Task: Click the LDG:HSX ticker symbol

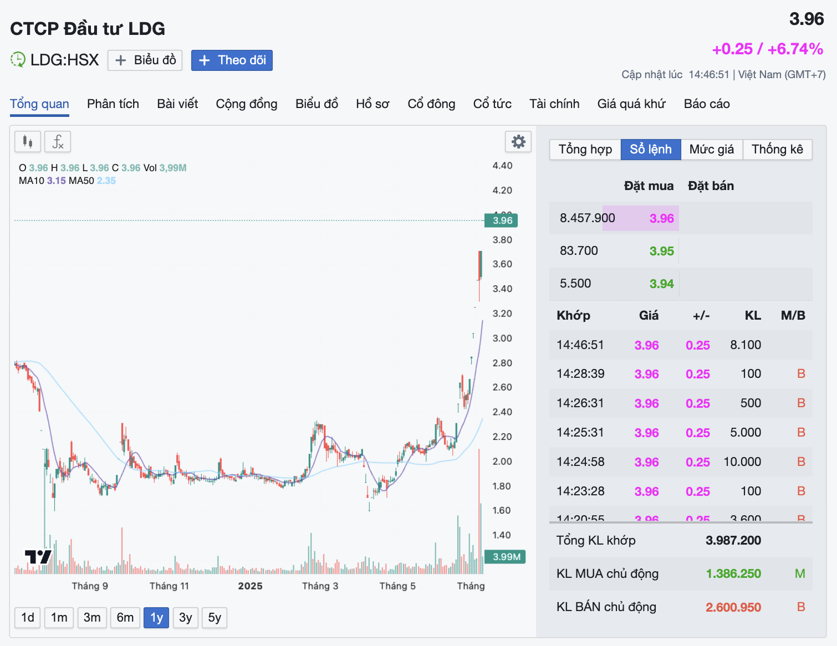Action: point(64,60)
